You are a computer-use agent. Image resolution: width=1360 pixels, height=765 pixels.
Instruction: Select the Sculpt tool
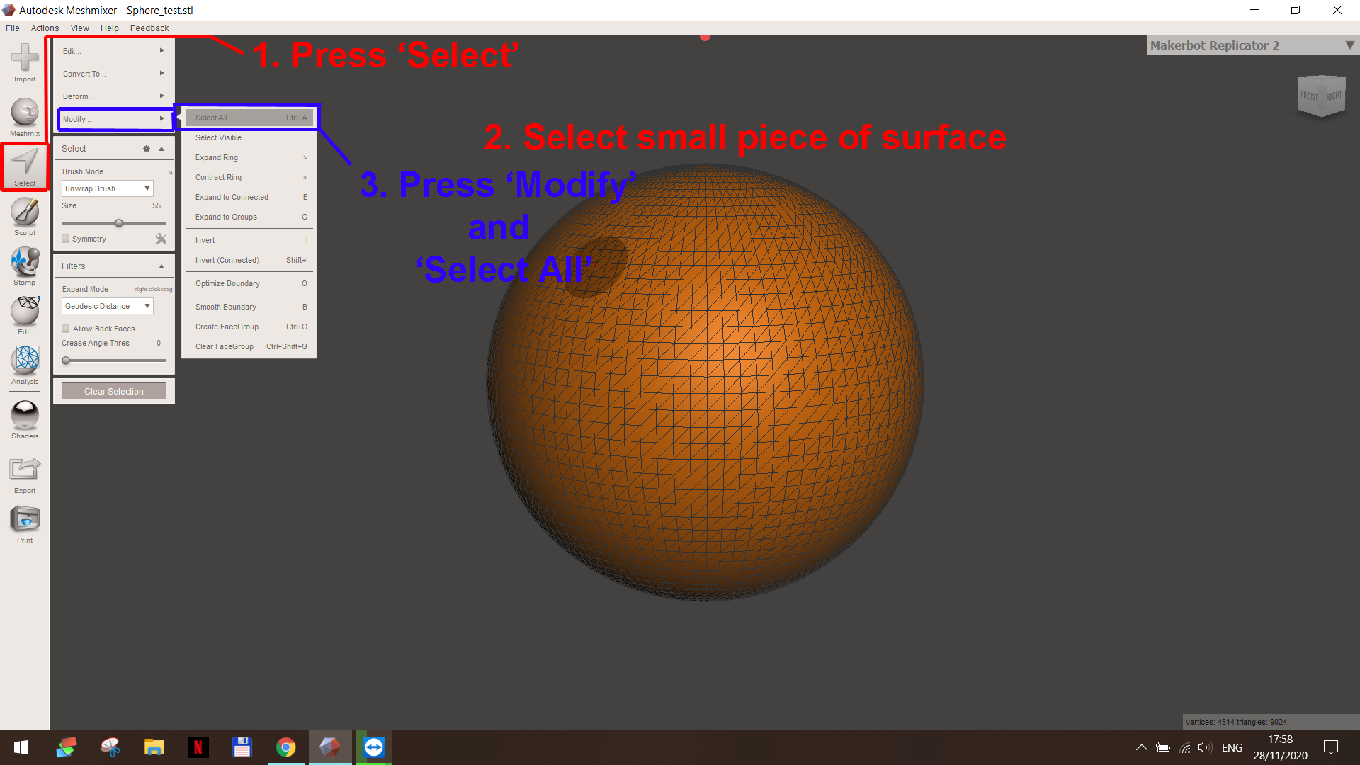25,216
